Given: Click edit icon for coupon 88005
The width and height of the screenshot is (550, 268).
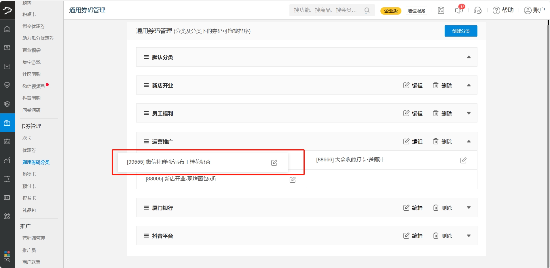Looking at the screenshot, I should tap(293, 180).
